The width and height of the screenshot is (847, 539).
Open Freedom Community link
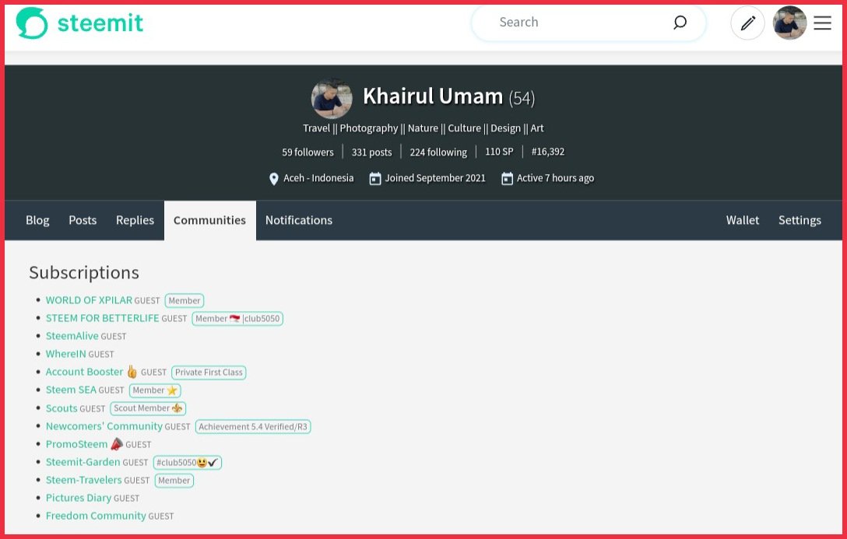point(97,516)
